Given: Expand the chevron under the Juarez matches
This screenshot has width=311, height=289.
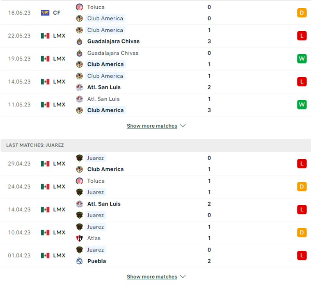Looking at the screenshot, I should (182, 276).
